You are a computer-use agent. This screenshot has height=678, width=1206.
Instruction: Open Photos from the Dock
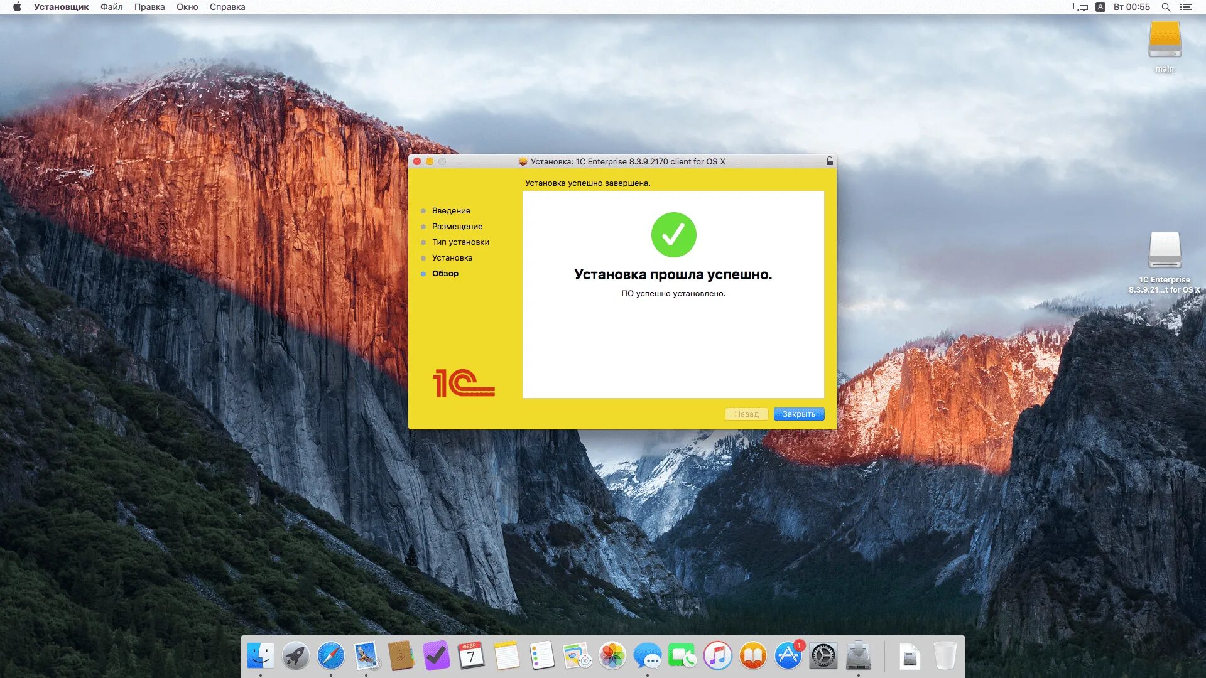(612, 656)
